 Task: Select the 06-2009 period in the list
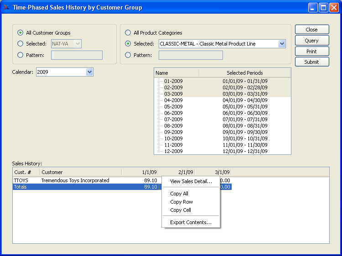[174, 113]
